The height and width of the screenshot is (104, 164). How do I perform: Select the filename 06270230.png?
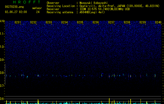coord(14,7)
